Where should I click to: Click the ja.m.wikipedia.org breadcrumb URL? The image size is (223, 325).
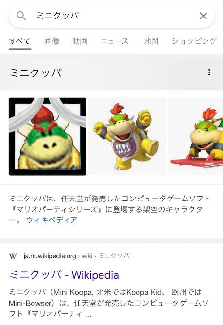click(50, 256)
